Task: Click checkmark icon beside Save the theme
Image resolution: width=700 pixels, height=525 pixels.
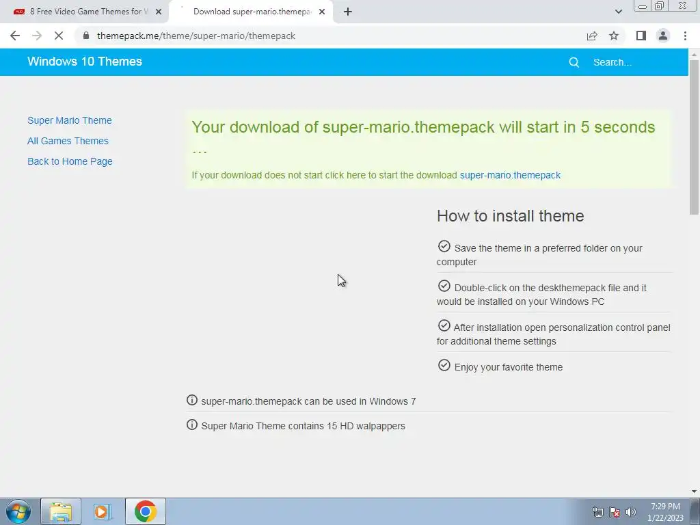Action: coord(444,246)
